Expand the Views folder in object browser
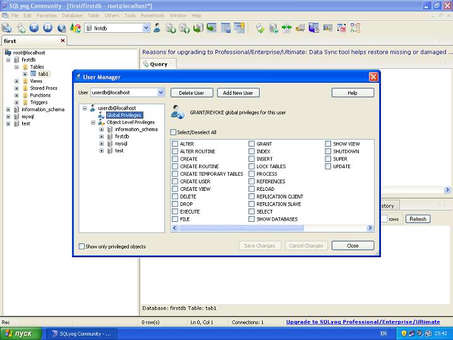The height and width of the screenshot is (340, 453). (x=16, y=81)
